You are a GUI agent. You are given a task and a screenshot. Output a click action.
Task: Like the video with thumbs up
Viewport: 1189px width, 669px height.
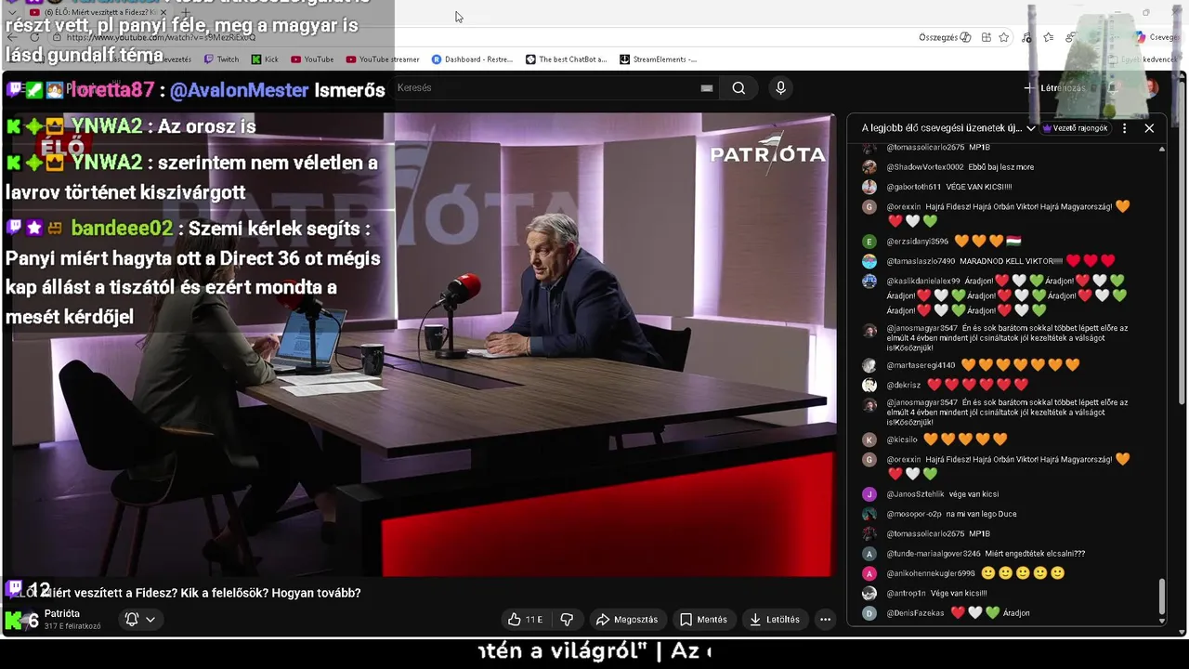click(525, 620)
